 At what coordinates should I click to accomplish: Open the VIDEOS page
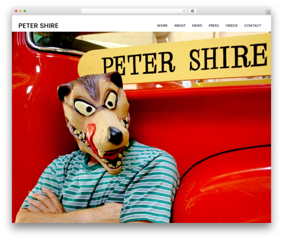pyautogui.click(x=231, y=26)
